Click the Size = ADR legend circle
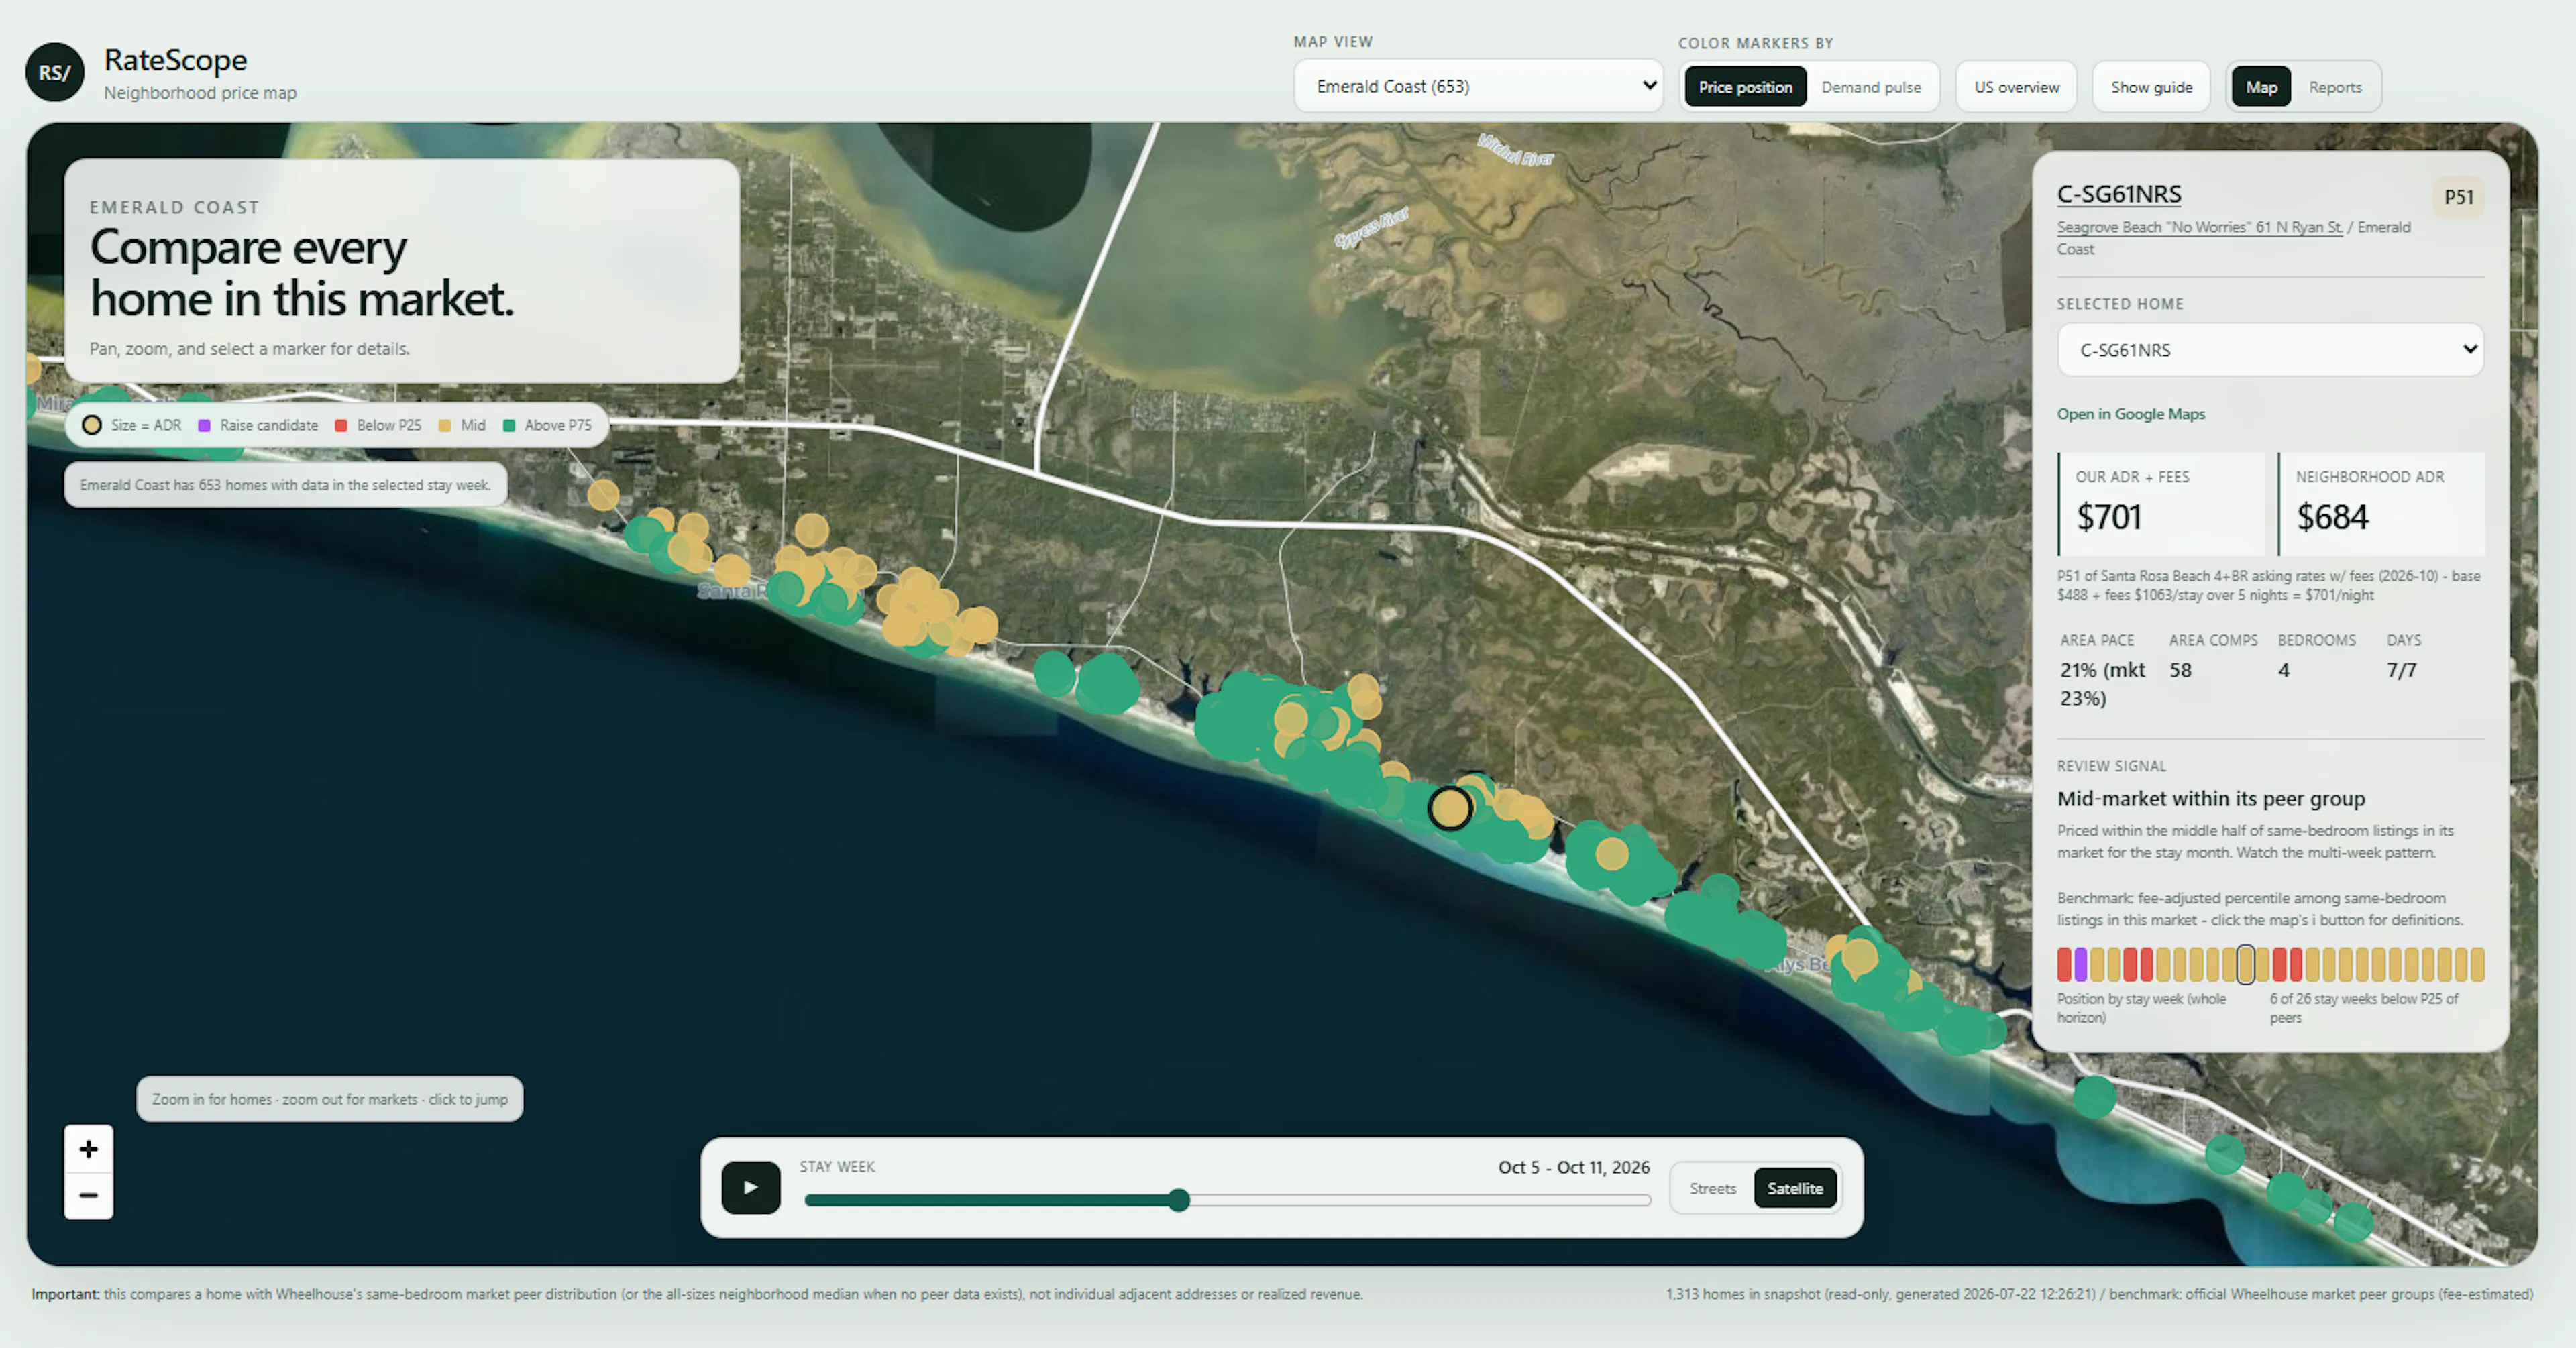The height and width of the screenshot is (1348, 2576). click(92, 425)
